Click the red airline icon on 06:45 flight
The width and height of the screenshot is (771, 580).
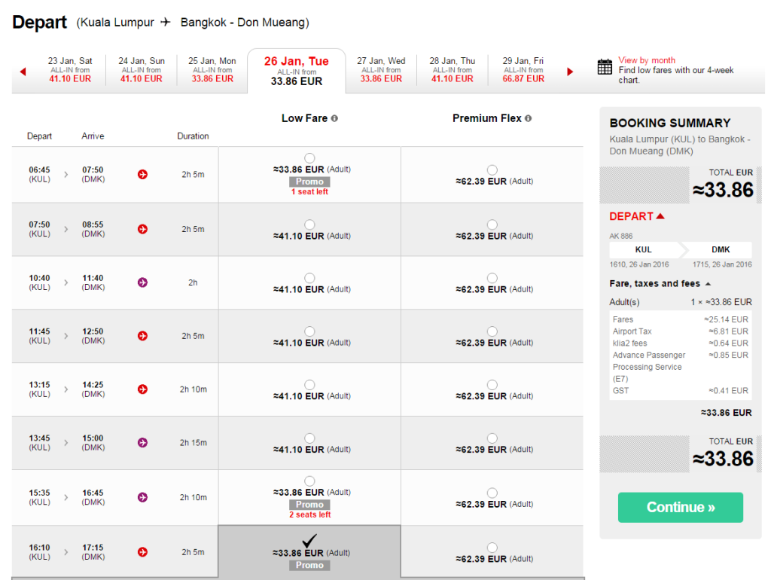pyautogui.click(x=143, y=175)
